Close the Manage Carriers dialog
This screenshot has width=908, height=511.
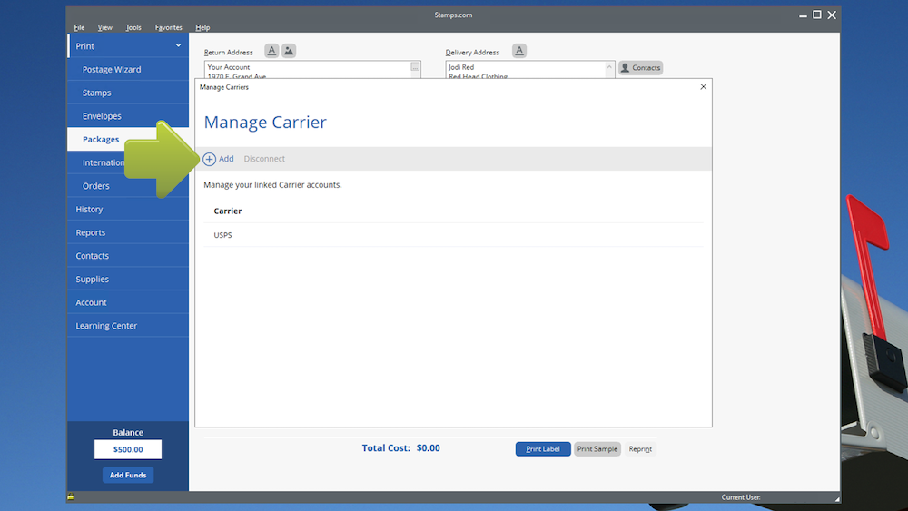point(703,87)
